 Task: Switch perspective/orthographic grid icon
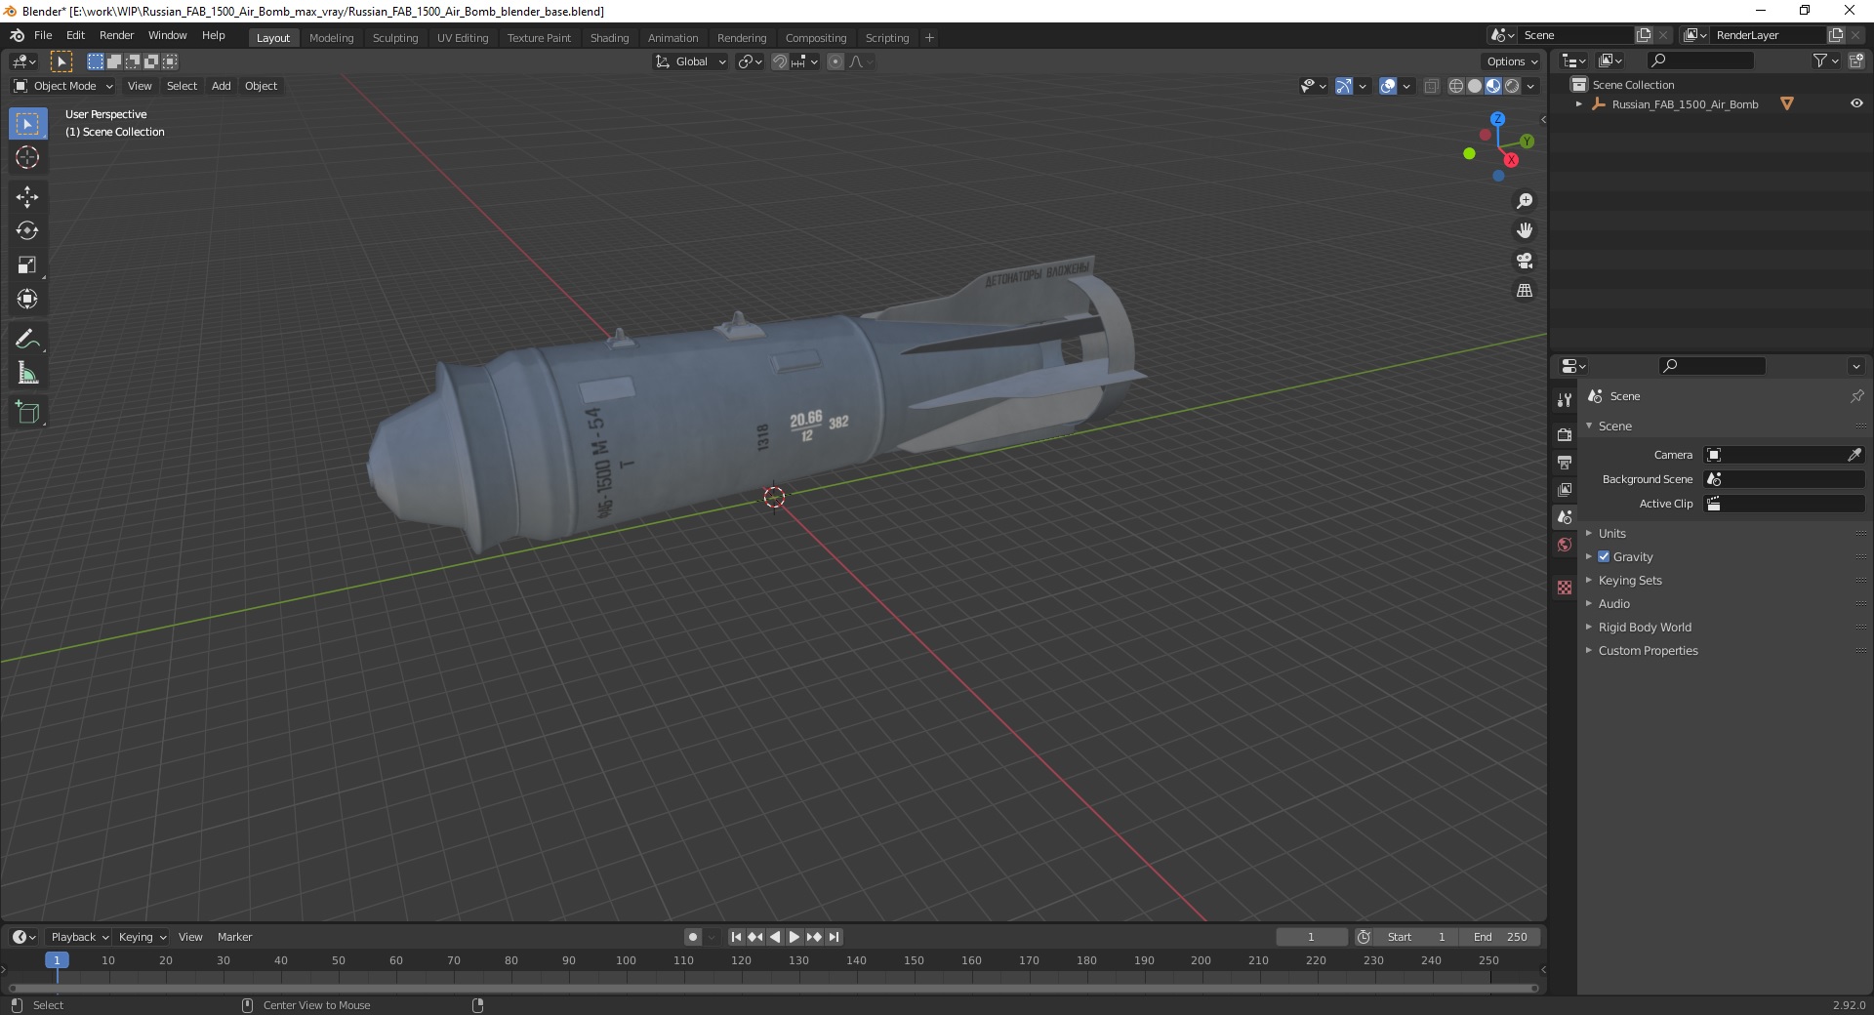point(1525,291)
